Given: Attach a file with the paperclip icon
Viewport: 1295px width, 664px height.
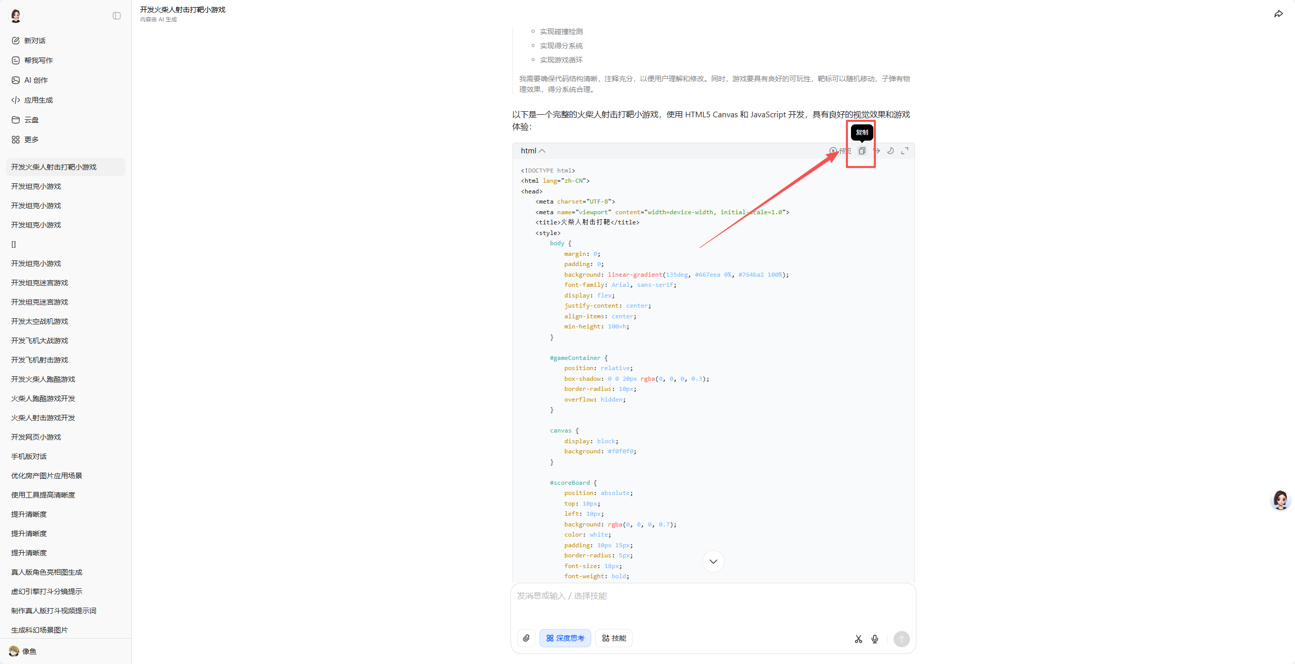Looking at the screenshot, I should [526, 638].
